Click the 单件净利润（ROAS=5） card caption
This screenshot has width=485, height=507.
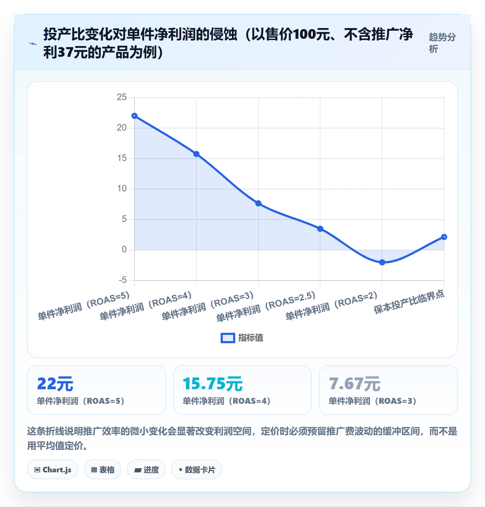(x=81, y=401)
